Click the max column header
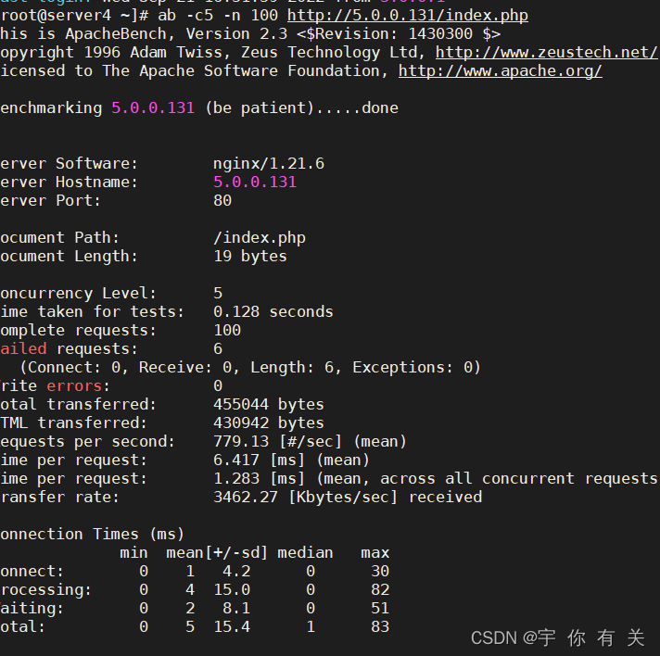Image resolution: width=660 pixels, height=656 pixels. [375, 552]
